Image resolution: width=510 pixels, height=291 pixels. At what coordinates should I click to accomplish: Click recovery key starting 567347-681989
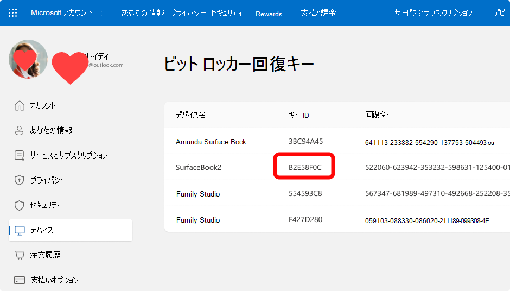point(437,193)
